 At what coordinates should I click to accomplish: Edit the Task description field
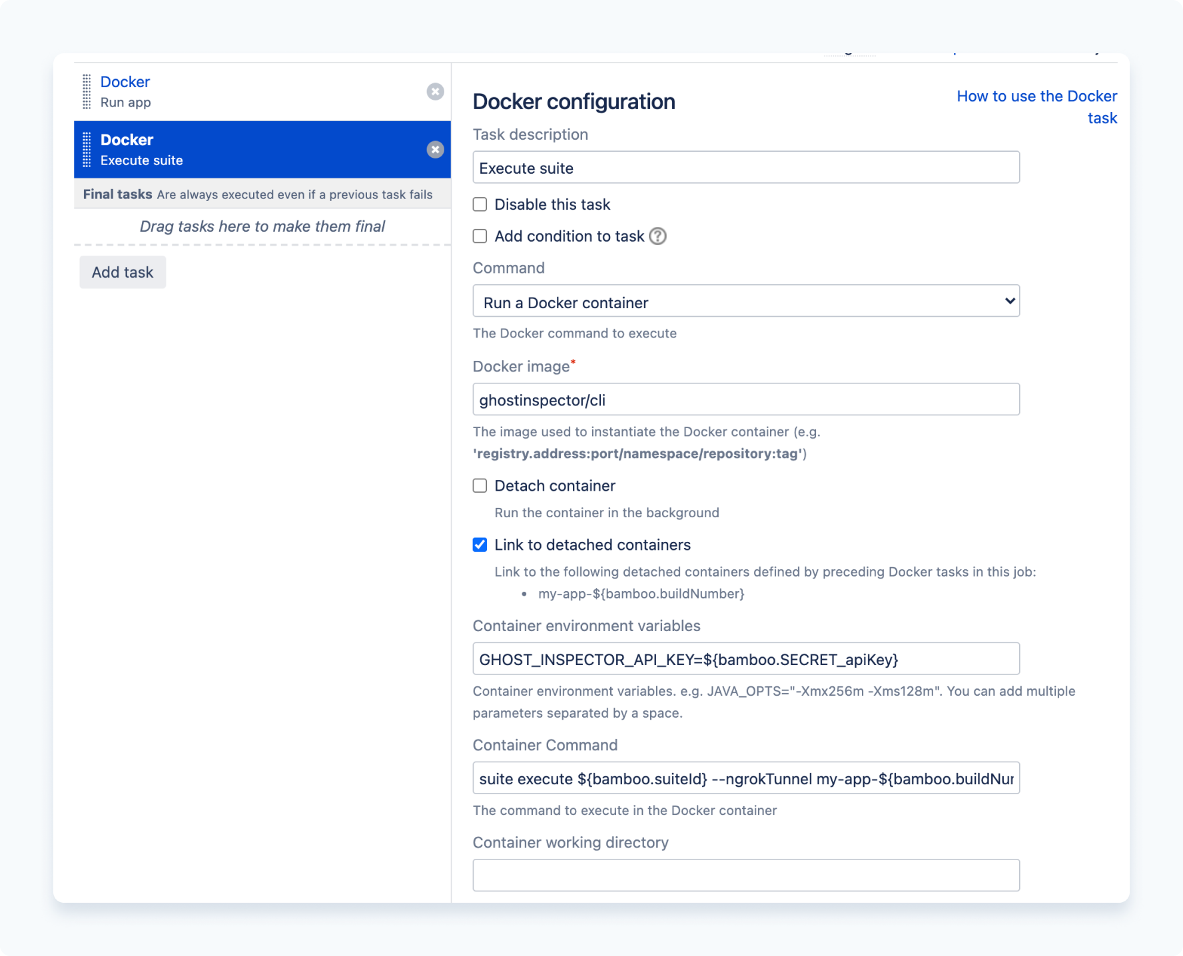(x=745, y=167)
